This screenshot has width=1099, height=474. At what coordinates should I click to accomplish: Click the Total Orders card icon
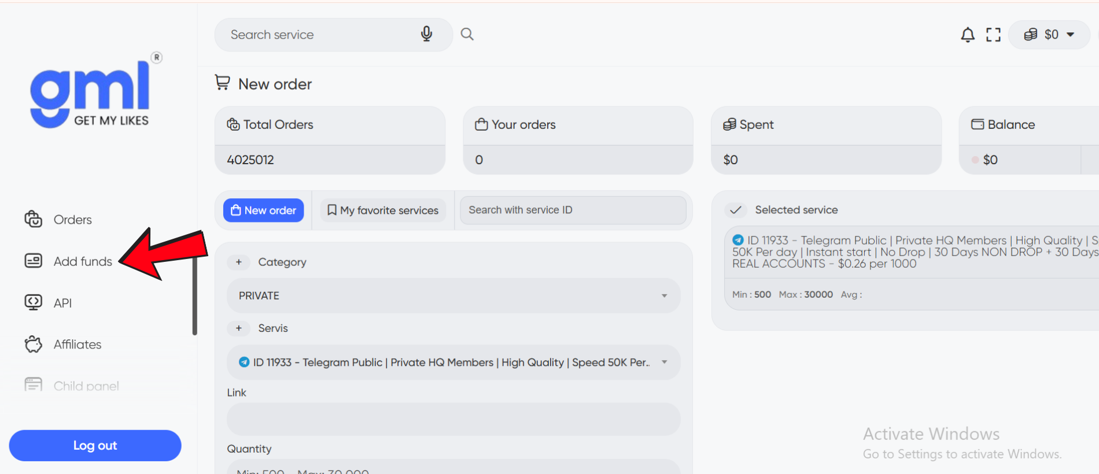(233, 124)
